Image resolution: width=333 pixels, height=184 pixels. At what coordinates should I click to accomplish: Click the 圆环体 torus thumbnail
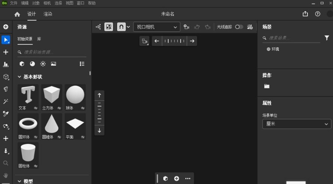pos(28,126)
